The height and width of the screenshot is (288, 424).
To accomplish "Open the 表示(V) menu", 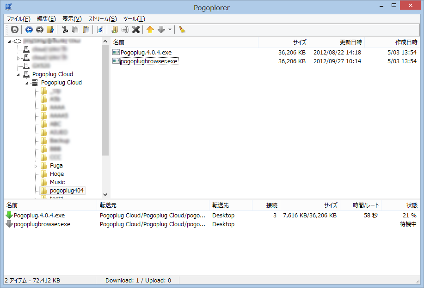I will tap(72, 19).
